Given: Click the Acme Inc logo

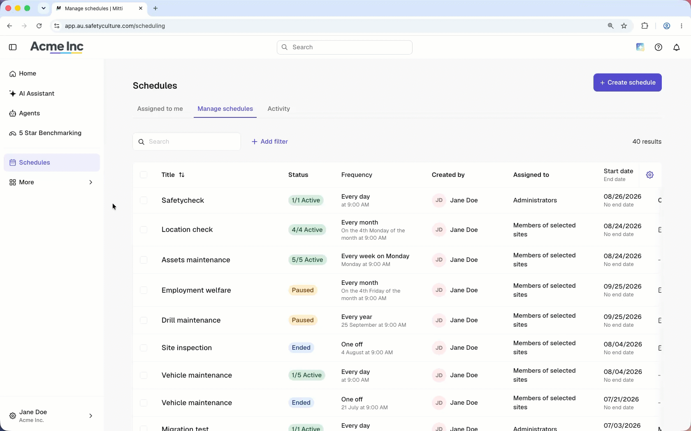Looking at the screenshot, I should coord(57,47).
